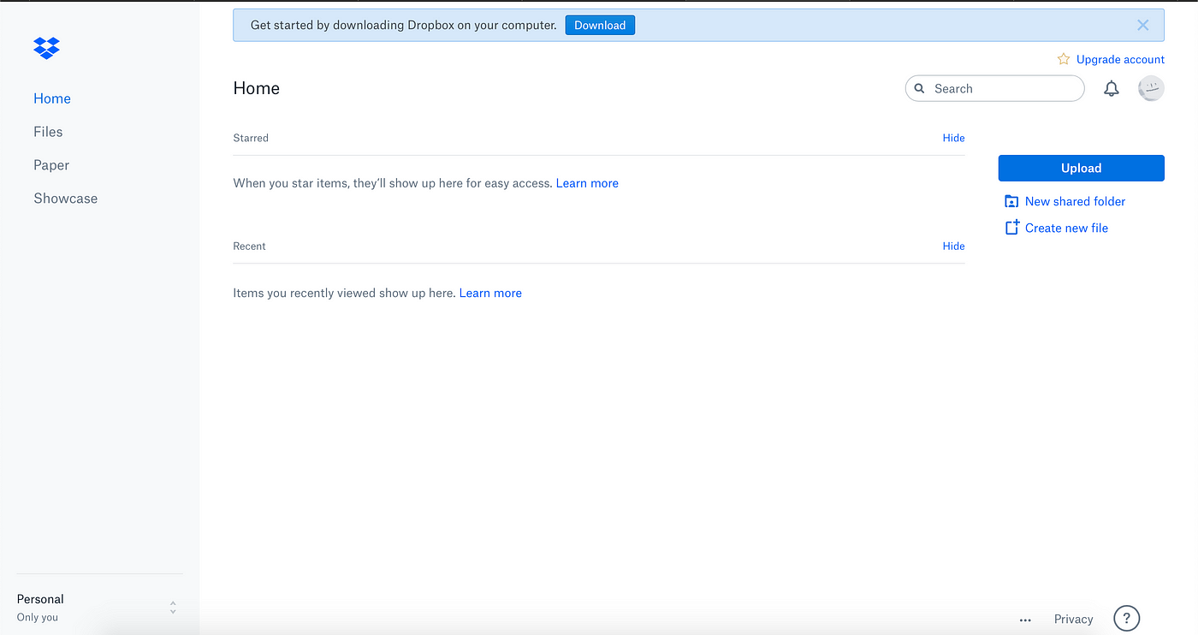This screenshot has height=635, width=1198.
Task: Open Paper in the sidebar
Action: tap(51, 165)
